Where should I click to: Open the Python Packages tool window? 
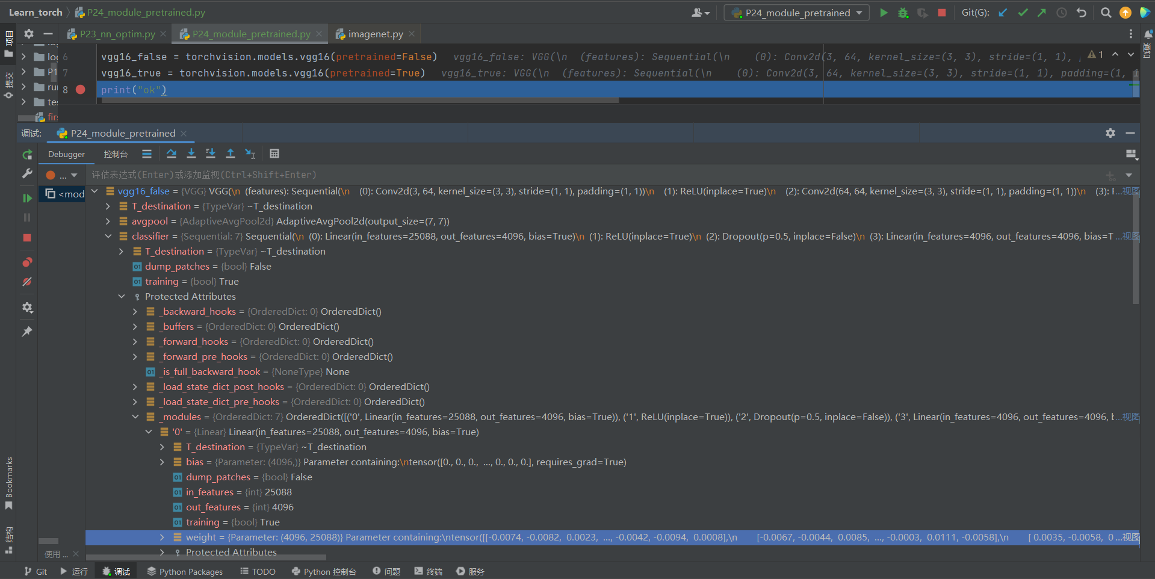click(x=185, y=572)
